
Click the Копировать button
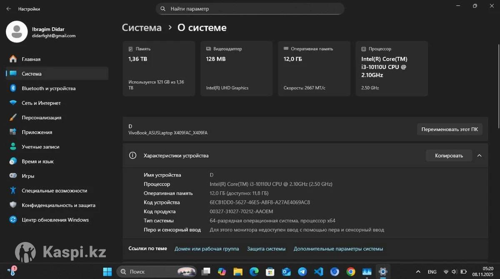point(449,156)
